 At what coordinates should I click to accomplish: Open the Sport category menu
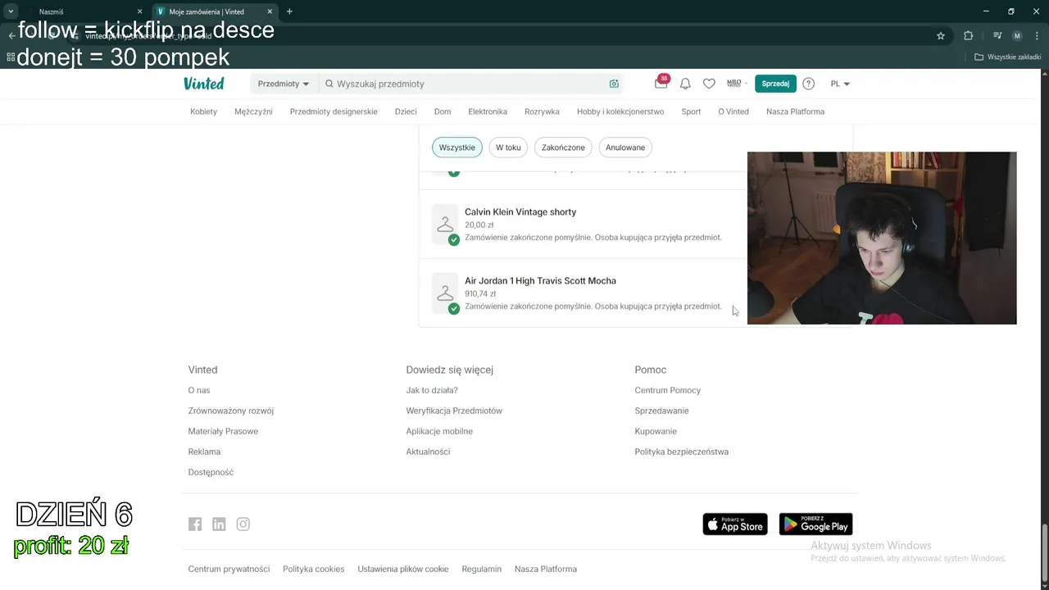point(691,111)
